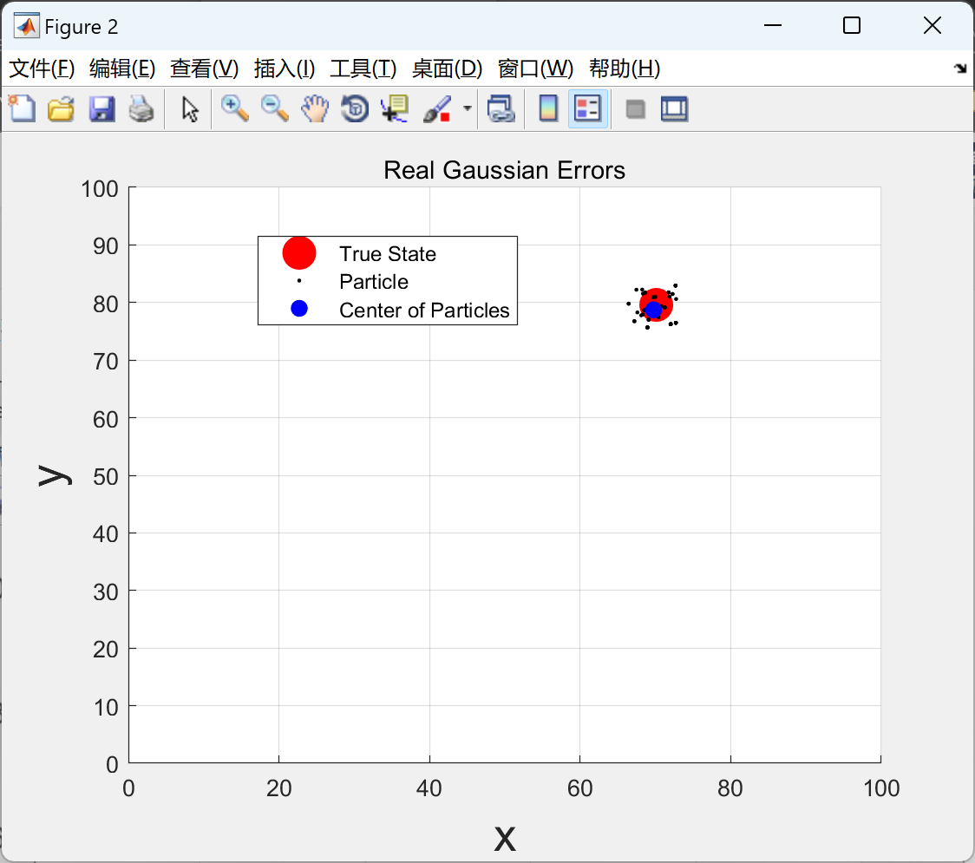The height and width of the screenshot is (863, 975).
Task: Select the x axis label
Action: click(x=505, y=838)
